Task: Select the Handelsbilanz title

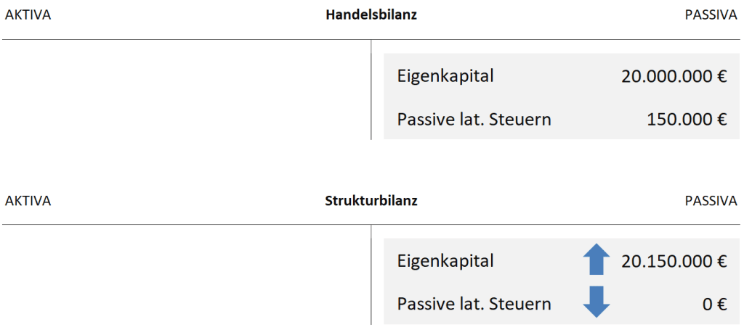Action: 371,15
